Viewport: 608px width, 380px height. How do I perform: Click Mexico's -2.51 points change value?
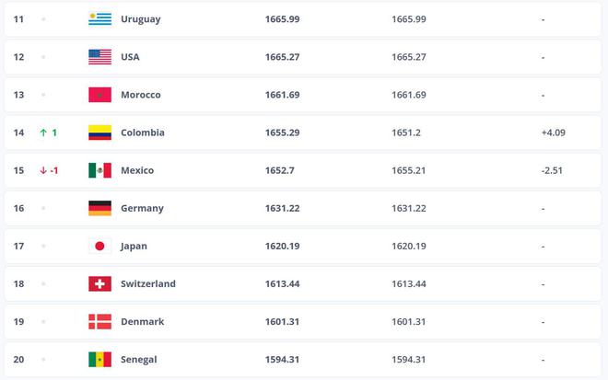(552, 170)
